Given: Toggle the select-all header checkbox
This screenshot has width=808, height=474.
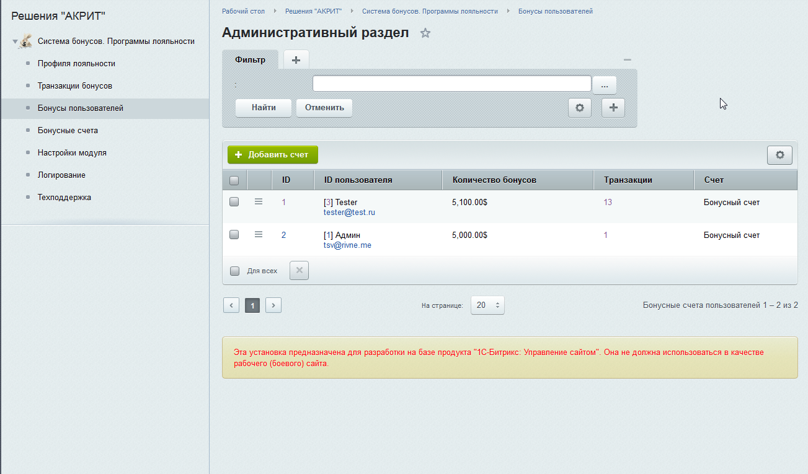Looking at the screenshot, I should (x=234, y=180).
